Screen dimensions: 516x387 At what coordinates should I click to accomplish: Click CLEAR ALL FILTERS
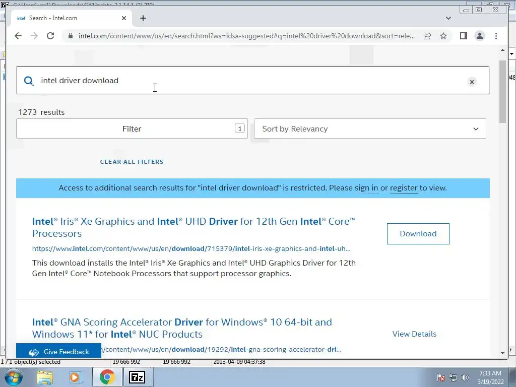click(132, 162)
